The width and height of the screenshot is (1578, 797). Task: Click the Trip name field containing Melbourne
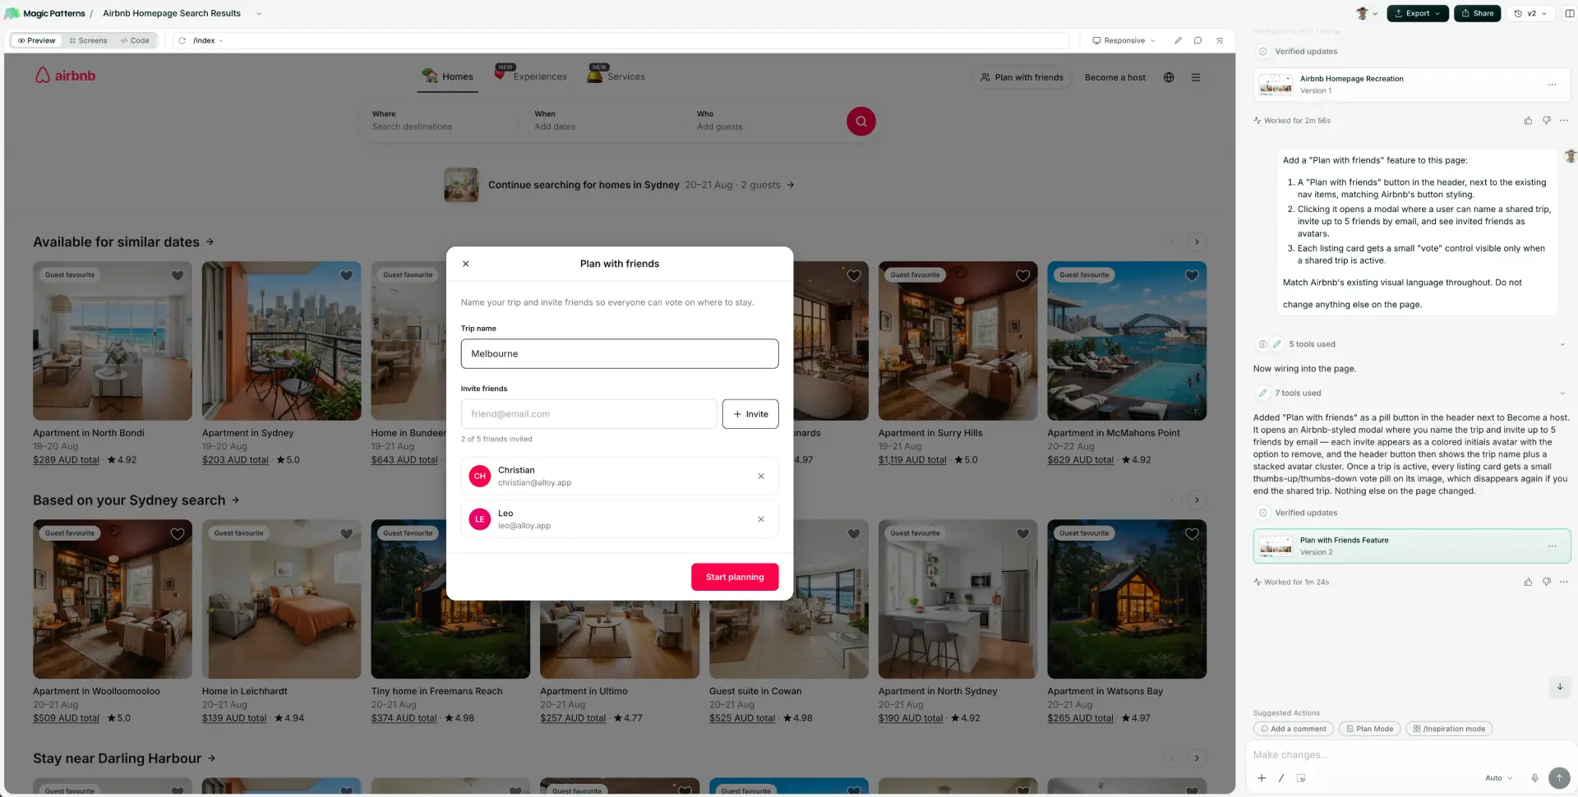click(x=620, y=354)
